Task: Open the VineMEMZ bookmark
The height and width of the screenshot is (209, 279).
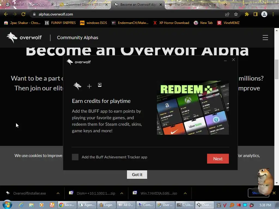Action: 229,23
